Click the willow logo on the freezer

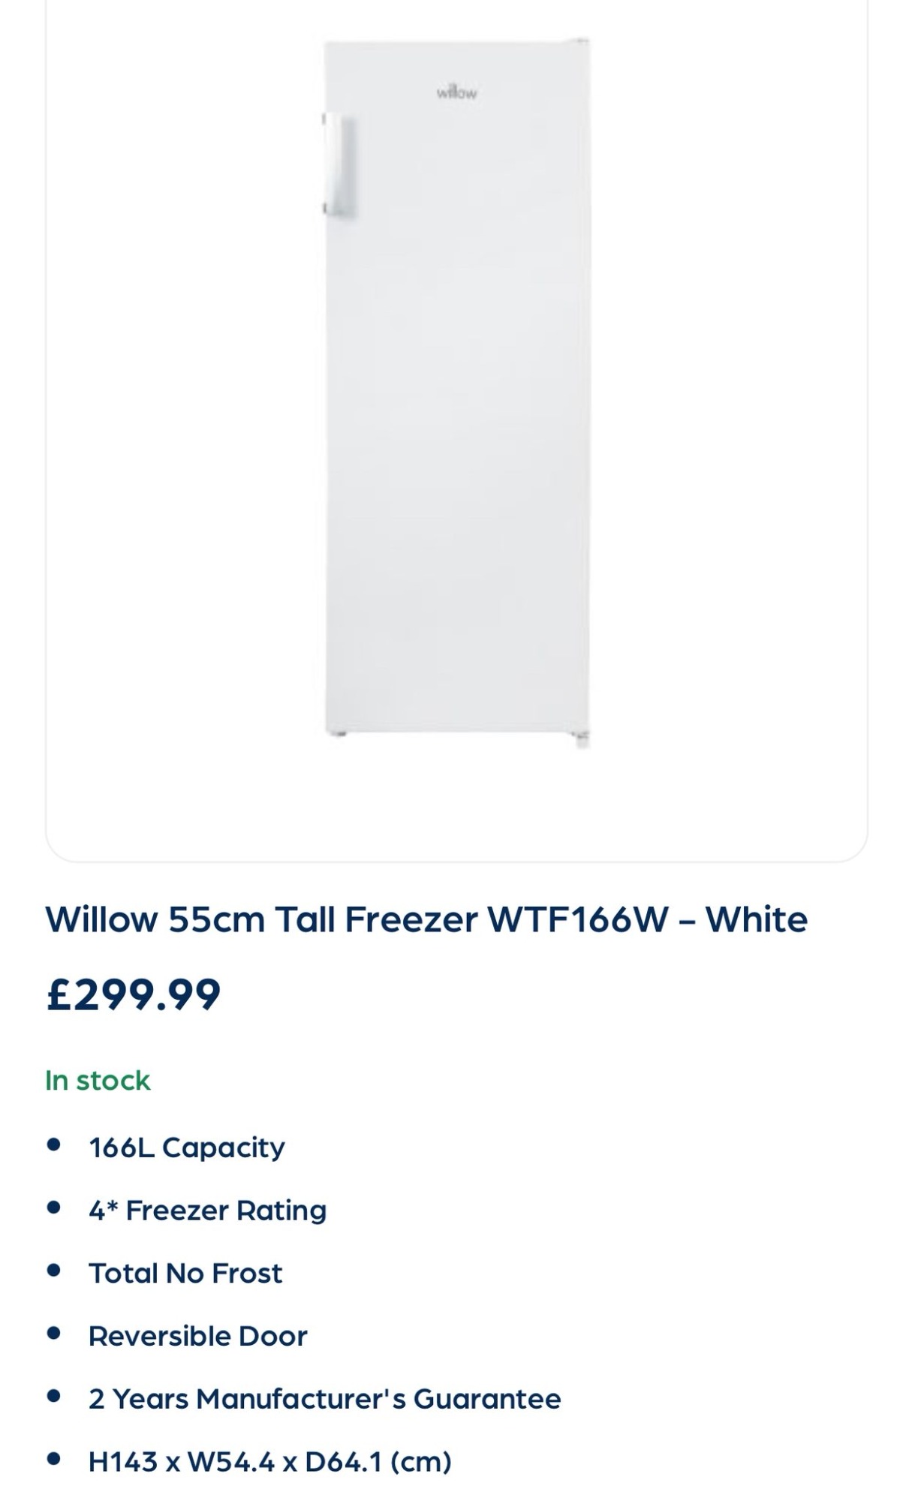(456, 93)
